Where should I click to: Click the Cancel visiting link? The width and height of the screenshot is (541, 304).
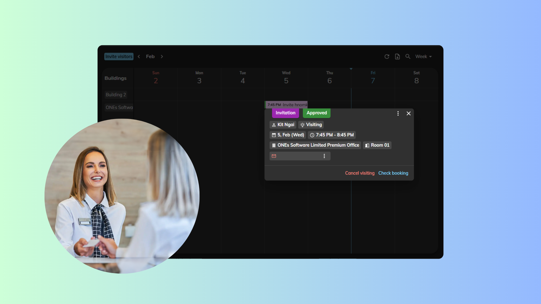click(x=360, y=173)
